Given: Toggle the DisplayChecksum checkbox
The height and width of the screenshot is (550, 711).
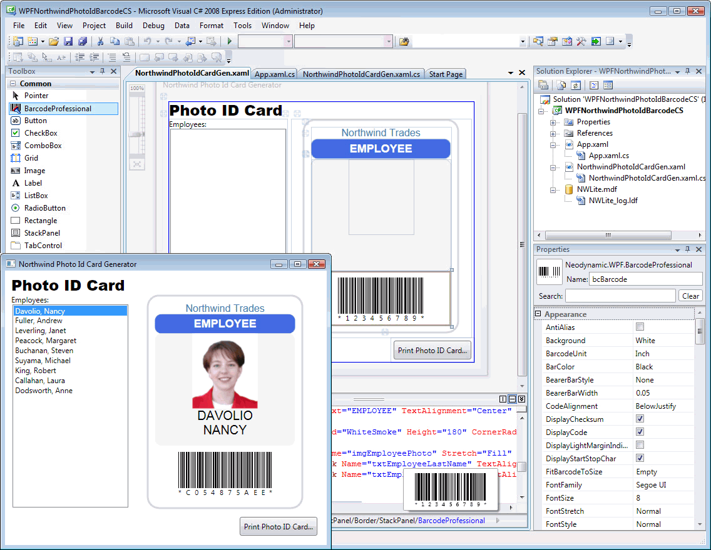Looking at the screenshot, I should [x=640, y=419].
